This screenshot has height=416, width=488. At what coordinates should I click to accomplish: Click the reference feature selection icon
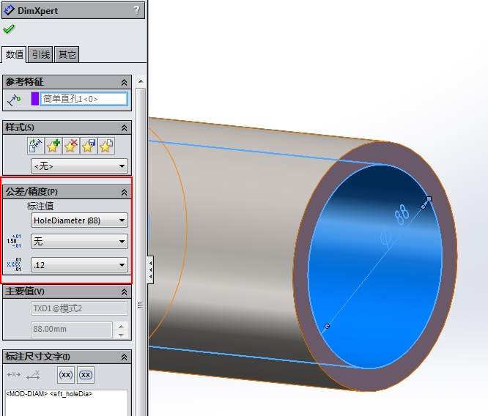click(14, 100)
